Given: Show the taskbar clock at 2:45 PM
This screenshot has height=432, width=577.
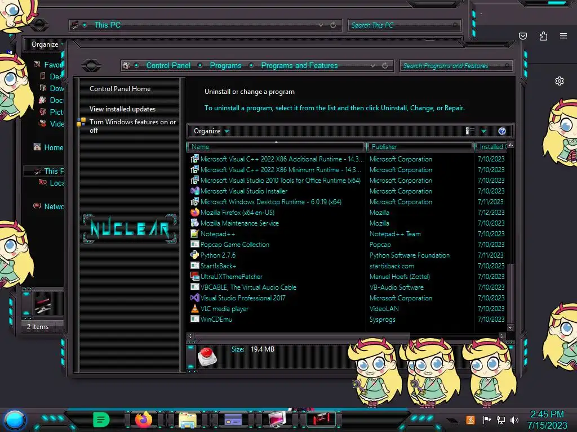Looking at the screenshot, I should click(547, 420).
